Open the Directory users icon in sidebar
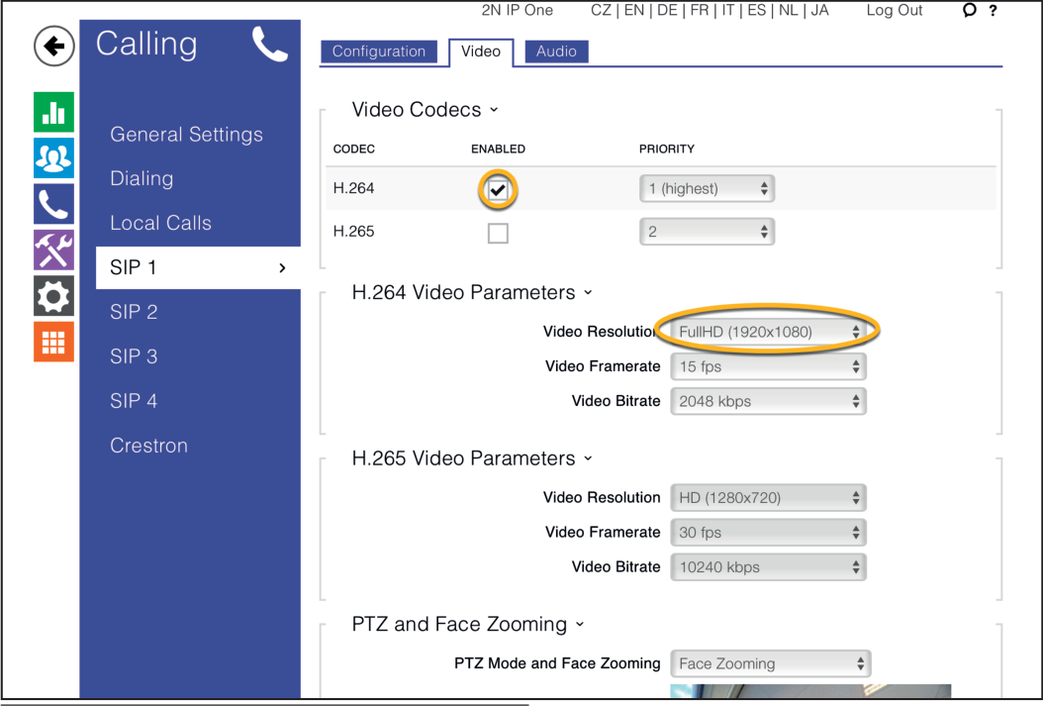 coord(52,157)
